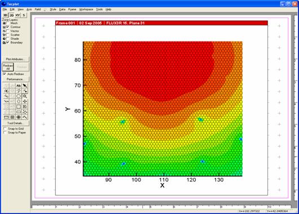The height and width of the screenshot is (214, 299).
Task: Open Plot Attributes dialog
Action: point(15,59)
